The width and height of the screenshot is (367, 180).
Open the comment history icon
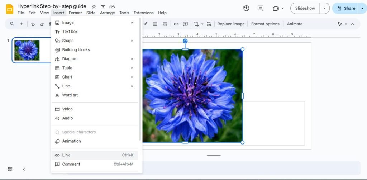click(x=260, y=8)
